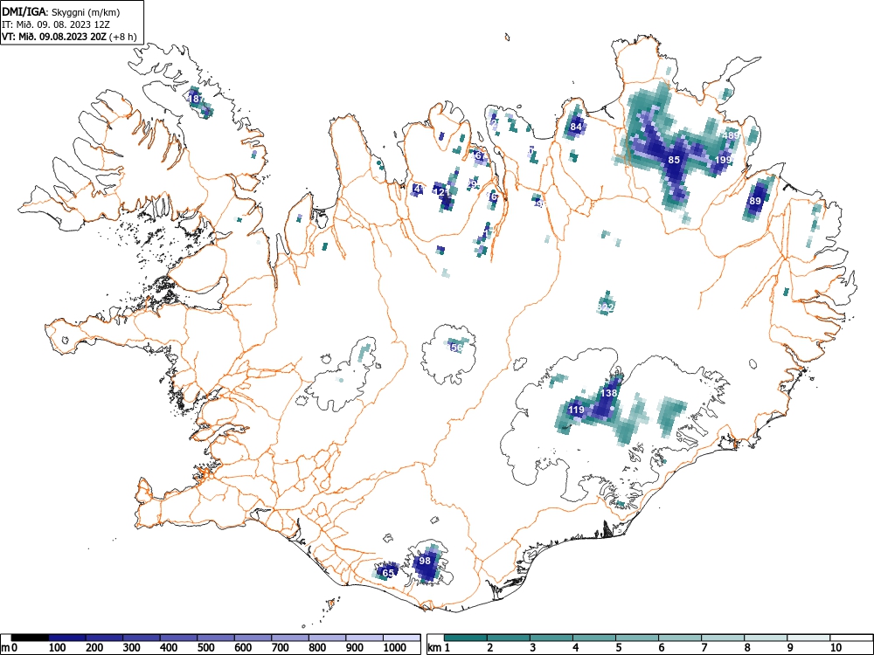Click the 'DMI/IGA: Skyggni (m/km)' title text
The height and width of the screenshot is (655, 874).
click(61, 12)
